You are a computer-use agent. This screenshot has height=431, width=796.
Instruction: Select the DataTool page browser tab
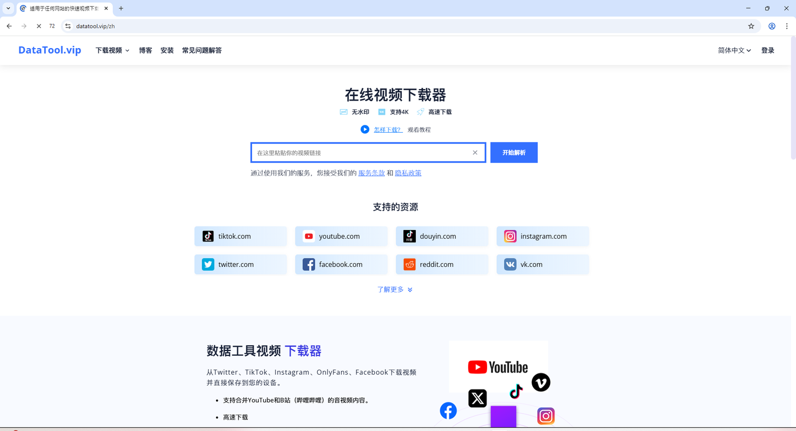click(64, 8)
